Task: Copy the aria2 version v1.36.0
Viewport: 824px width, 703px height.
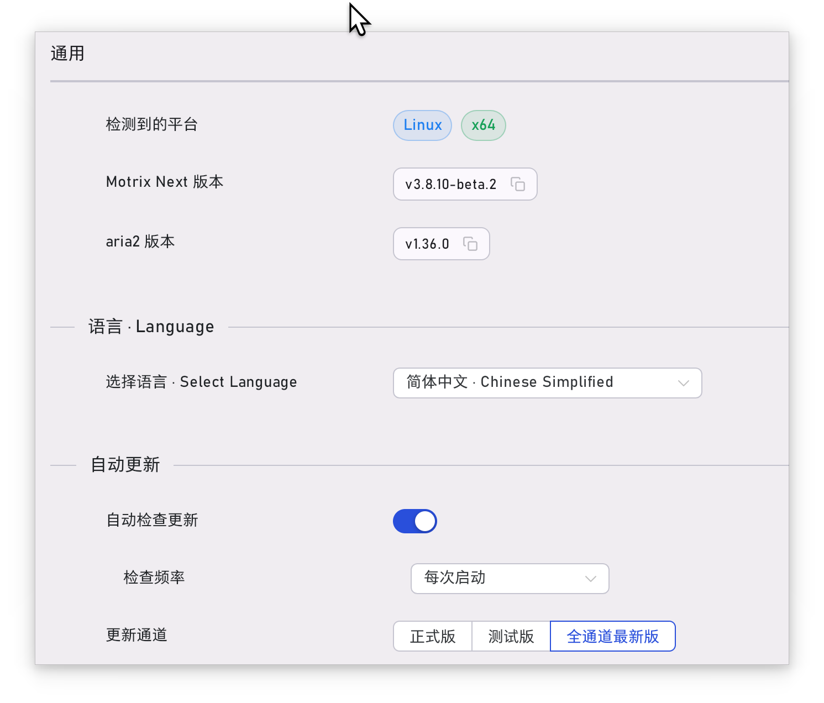Action: 470,244
